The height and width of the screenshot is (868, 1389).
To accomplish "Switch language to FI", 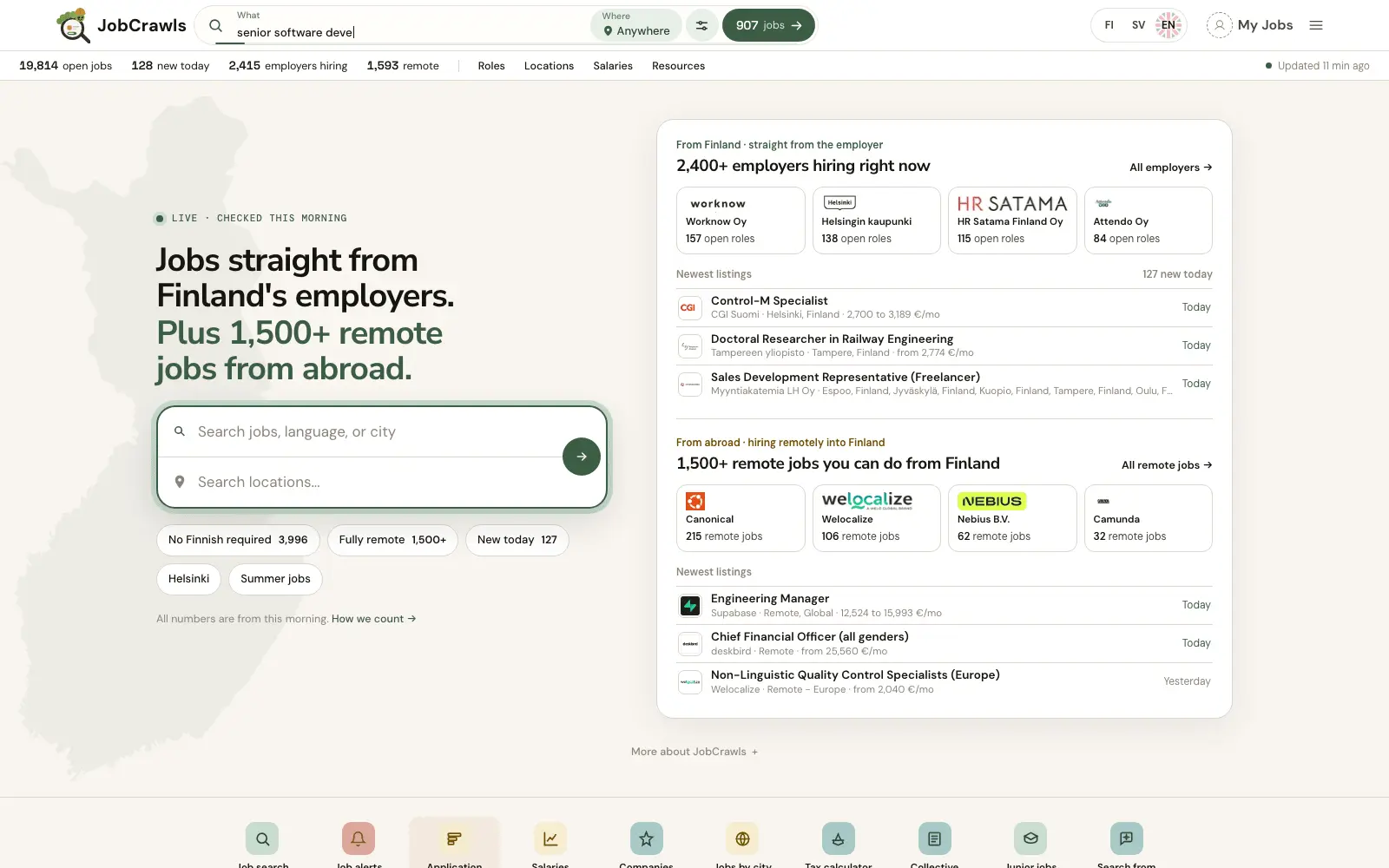I will [1109, 25].
